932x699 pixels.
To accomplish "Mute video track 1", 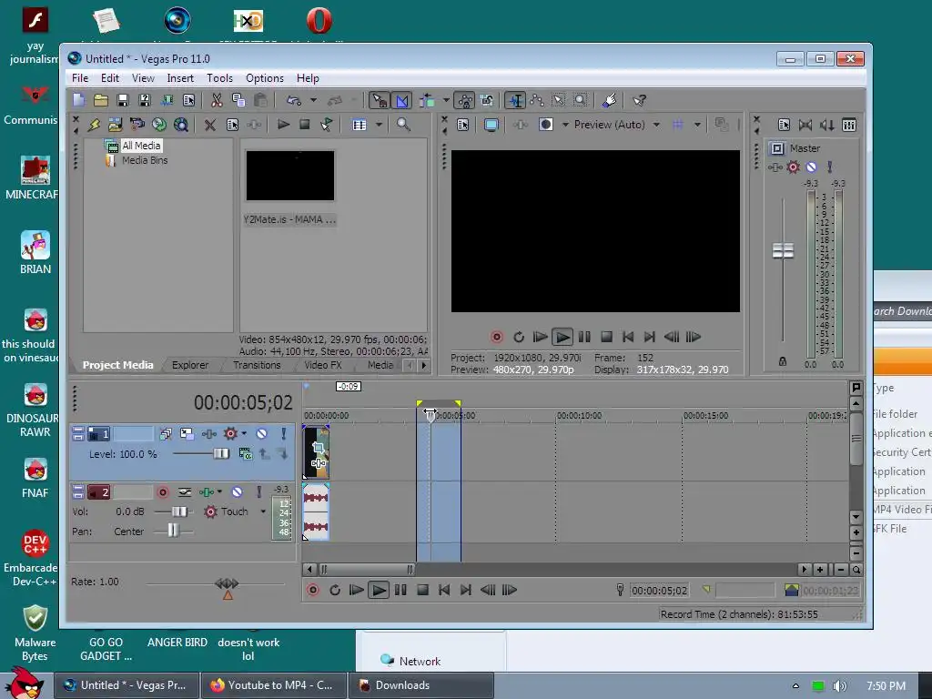I will coord(261,434).
